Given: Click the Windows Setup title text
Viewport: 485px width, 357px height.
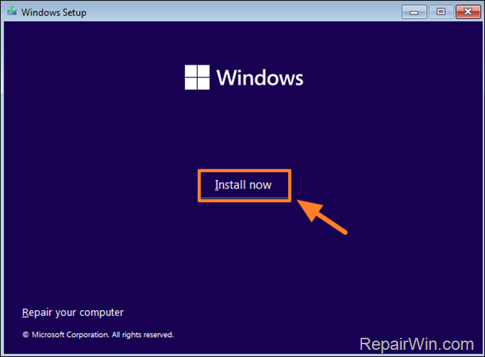Looking at the screenshot, I should pos(54,12).
